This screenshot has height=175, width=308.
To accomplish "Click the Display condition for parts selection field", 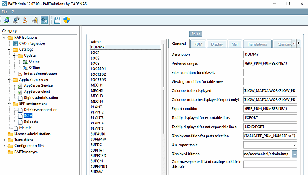I will pos(270,136).
